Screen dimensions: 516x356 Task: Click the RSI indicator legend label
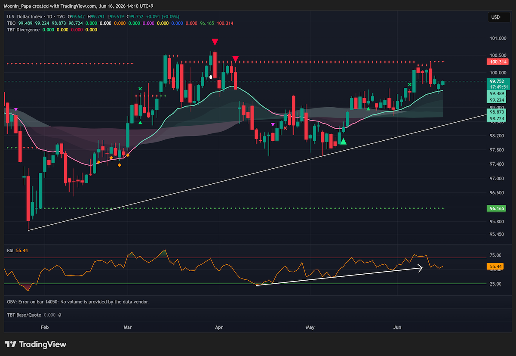pyautogui.click(x=10, y=250)
